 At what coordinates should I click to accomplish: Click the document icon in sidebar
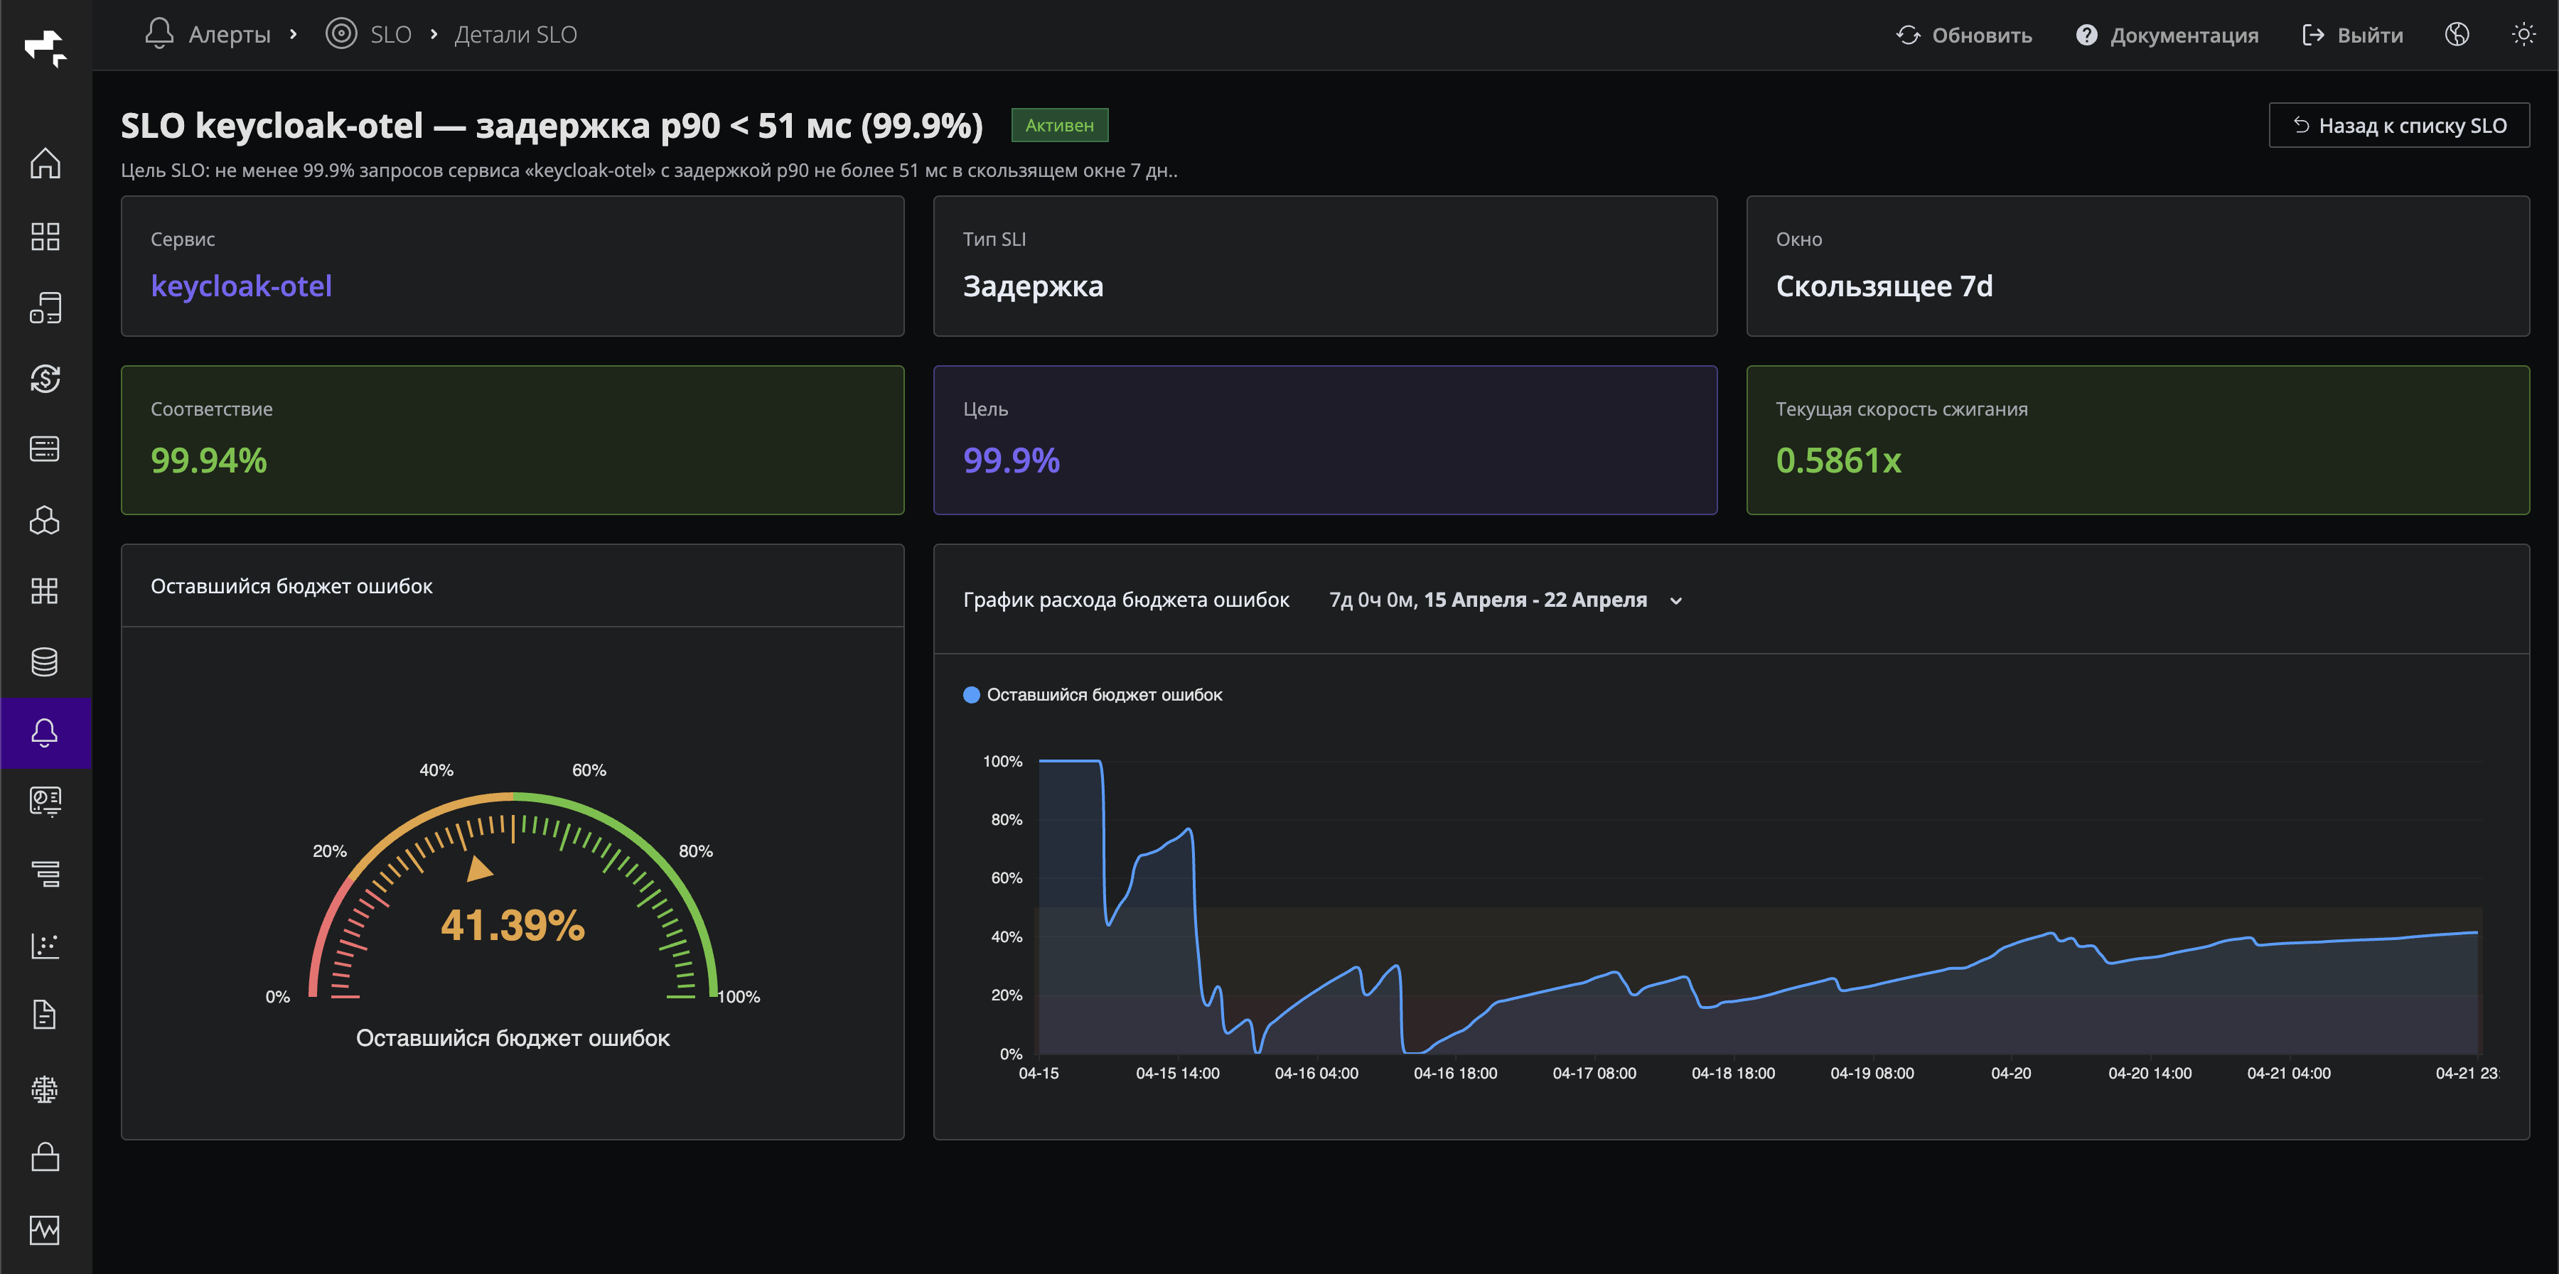pos(45,1015)
